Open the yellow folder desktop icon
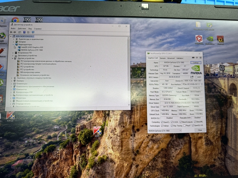Viewport: 238px width, 178px height. click(198, 26)
